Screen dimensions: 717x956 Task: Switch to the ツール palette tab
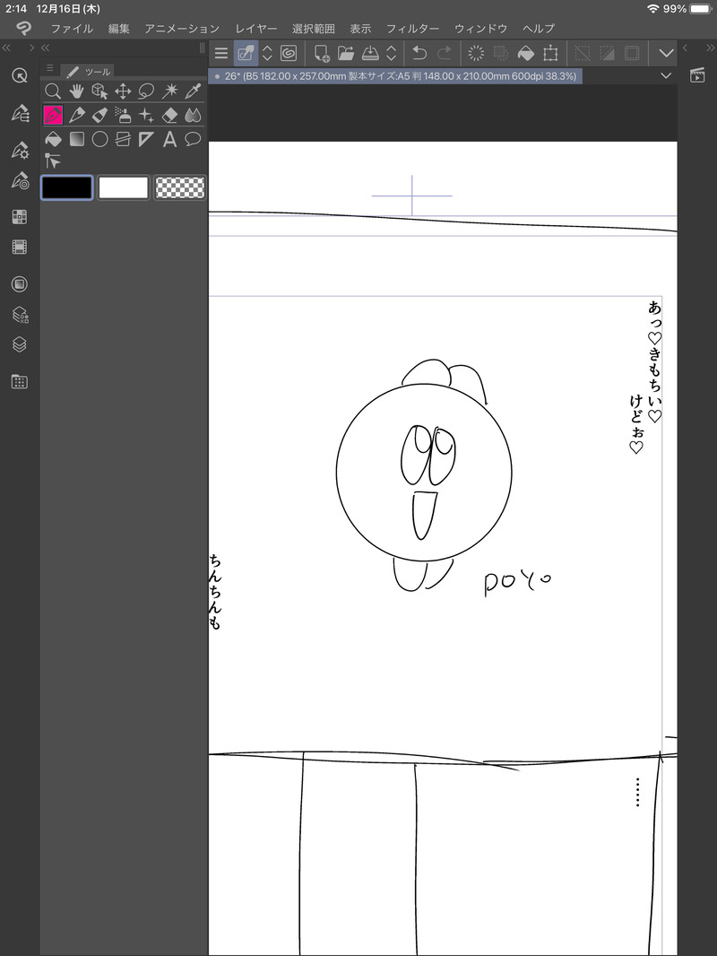tap(89, 72)
